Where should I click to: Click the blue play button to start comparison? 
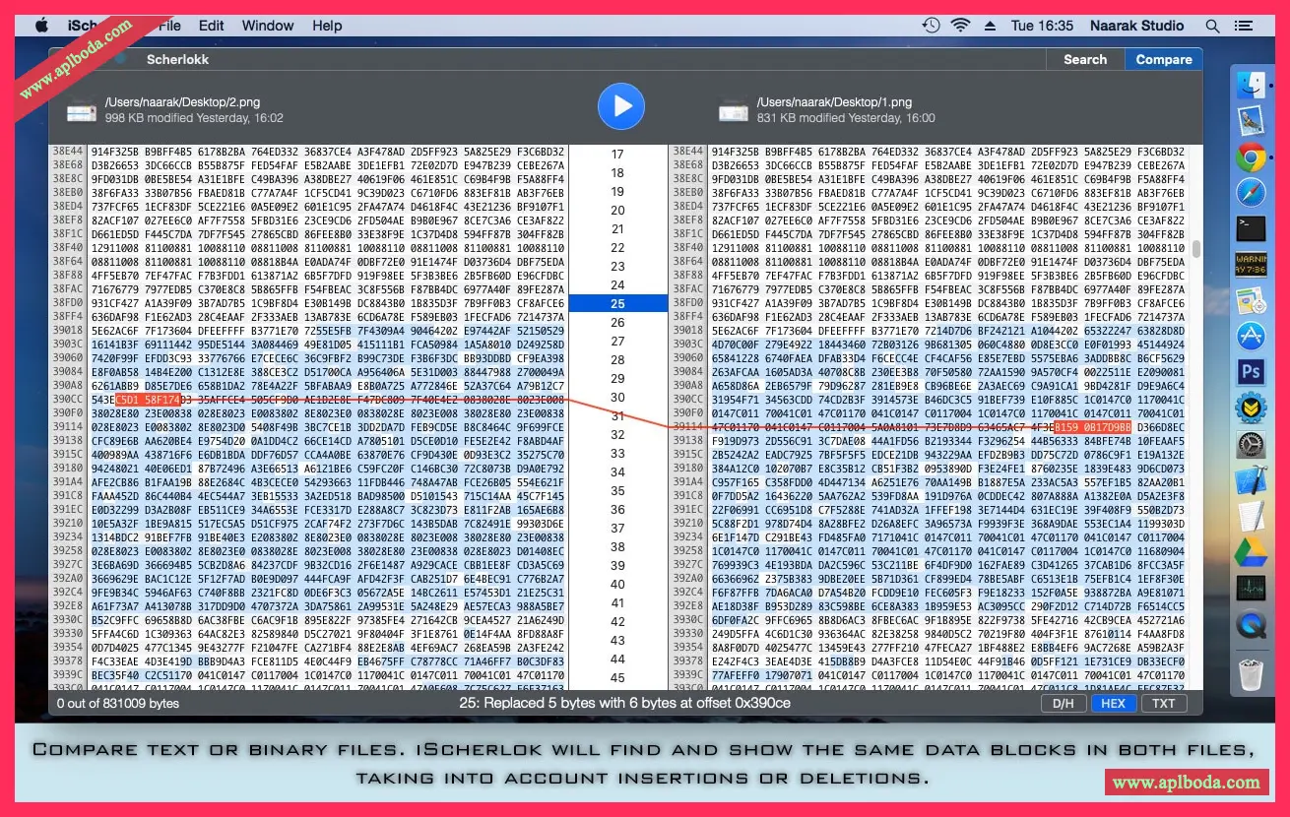pyautogui.click(x=620, y=106)
